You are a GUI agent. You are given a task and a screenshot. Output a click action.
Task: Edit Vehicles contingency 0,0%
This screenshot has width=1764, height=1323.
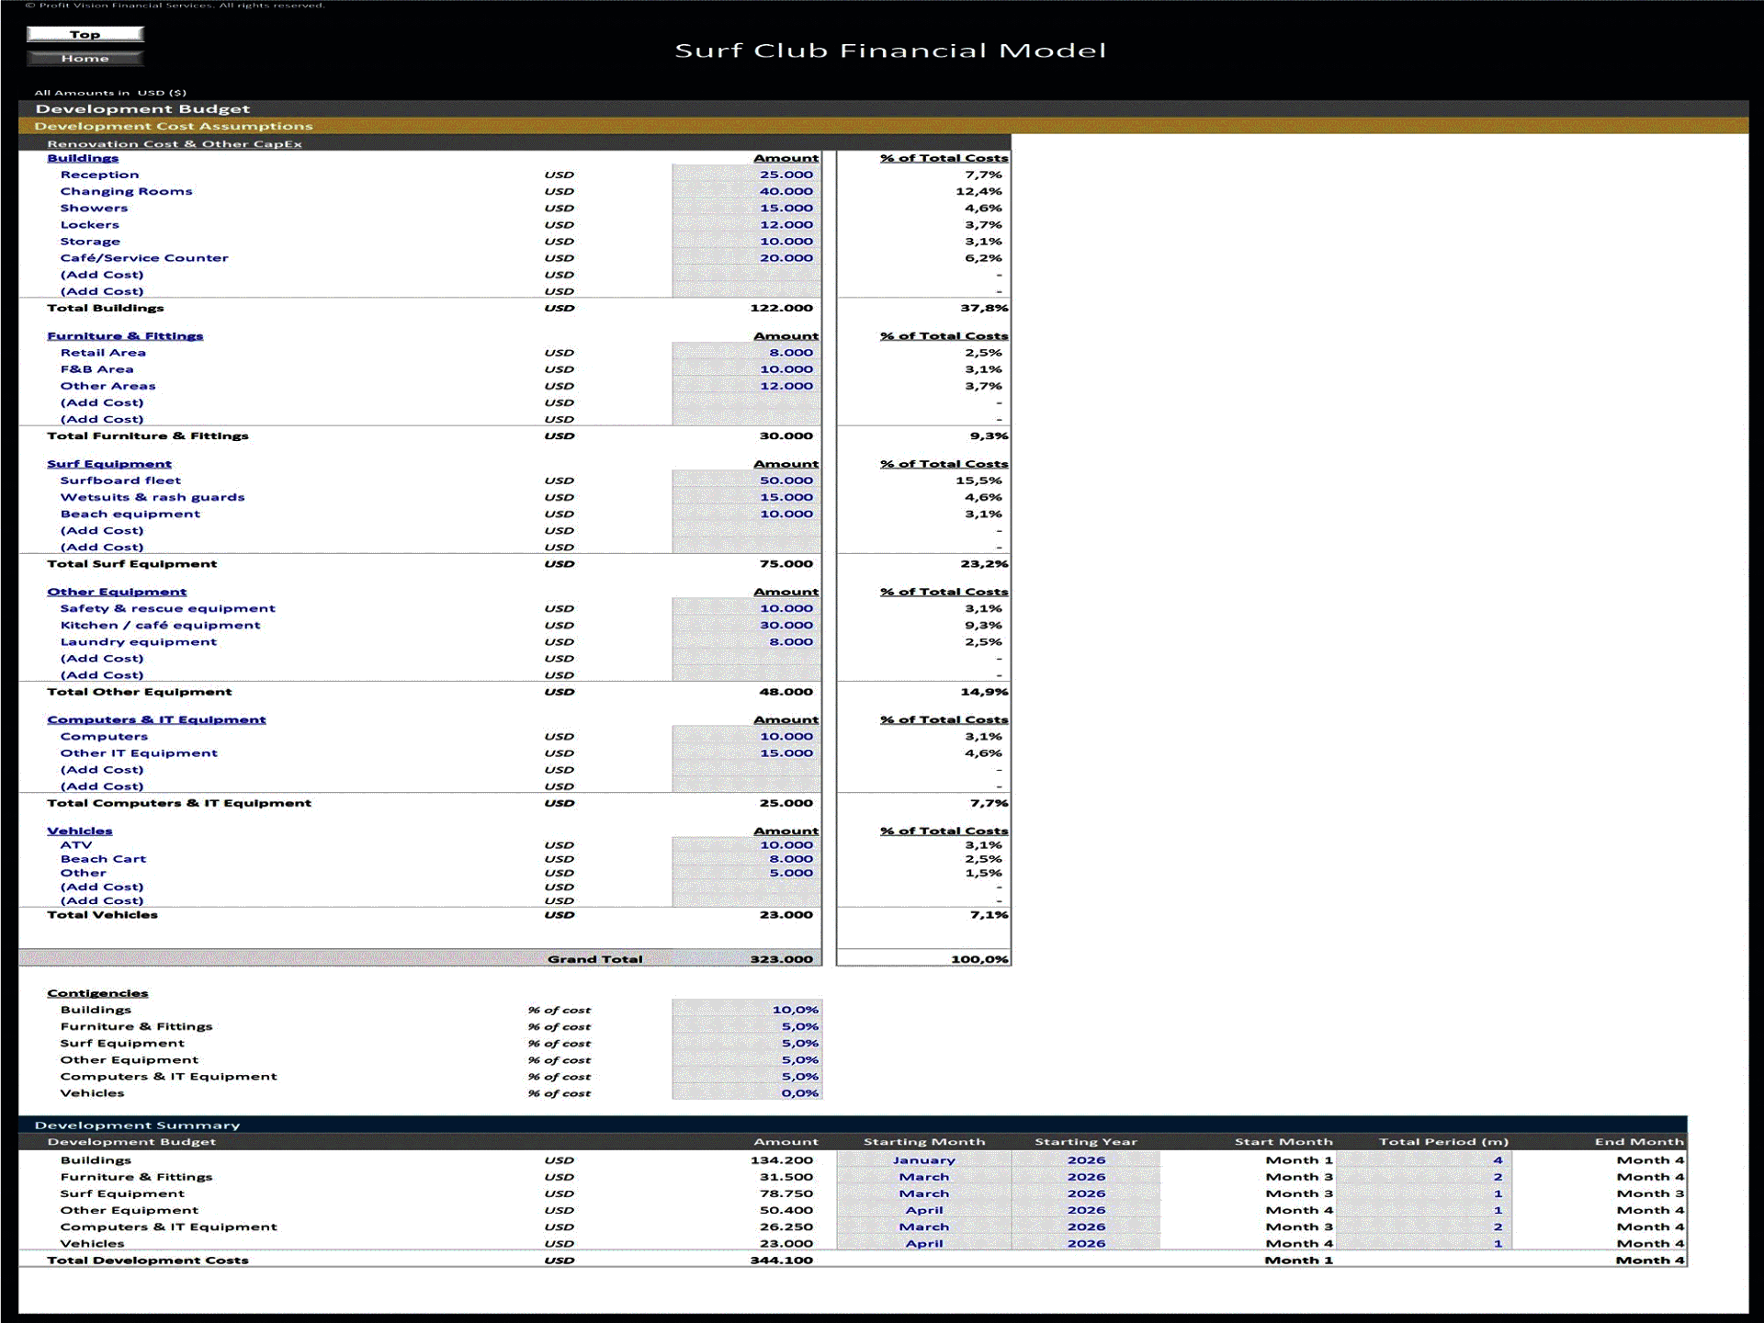point(747,1092)
